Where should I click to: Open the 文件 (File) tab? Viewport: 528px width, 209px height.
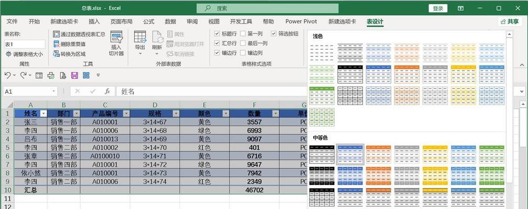[x=12, y=21]
